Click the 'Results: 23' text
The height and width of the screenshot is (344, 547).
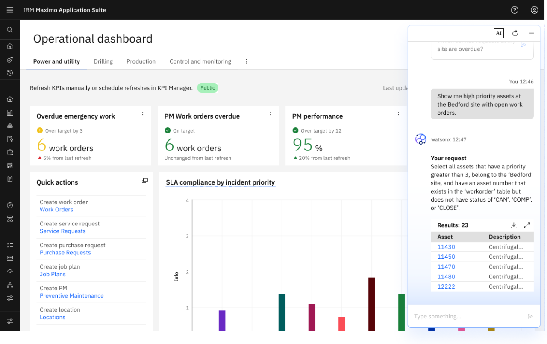pyautogui.click(x=453, y=225)
